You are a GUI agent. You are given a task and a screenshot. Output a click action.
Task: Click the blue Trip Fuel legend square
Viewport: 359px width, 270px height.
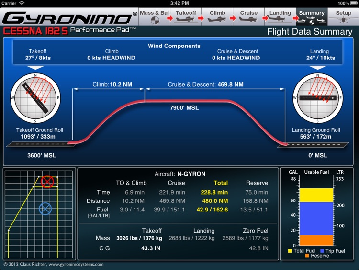pyautogui.click(x=322, y=251)
